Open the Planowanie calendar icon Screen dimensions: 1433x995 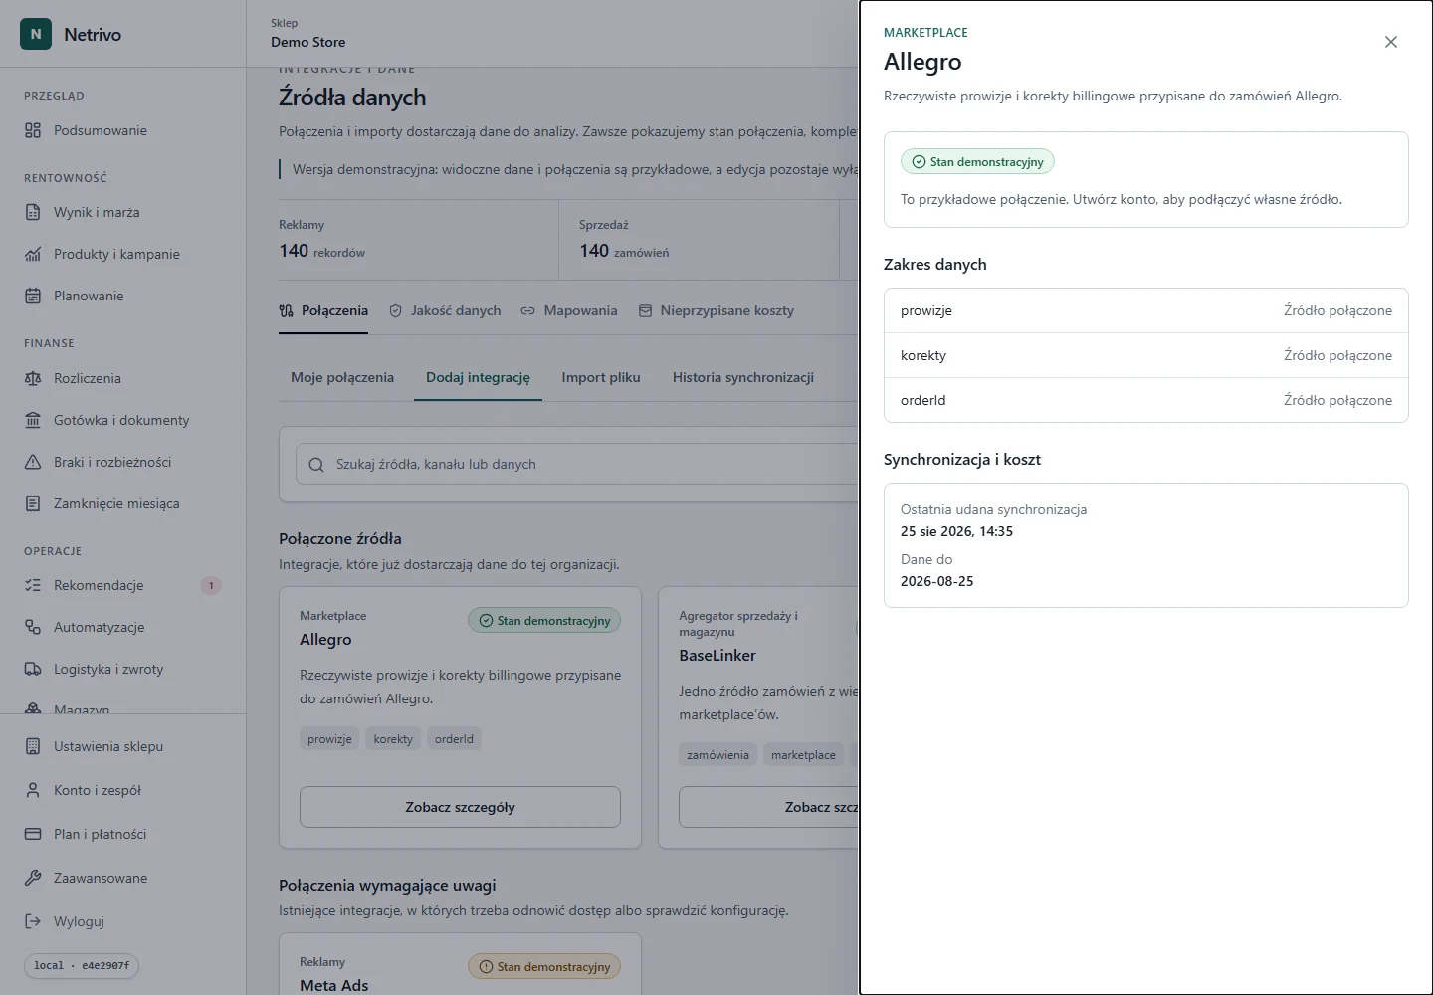33,296
